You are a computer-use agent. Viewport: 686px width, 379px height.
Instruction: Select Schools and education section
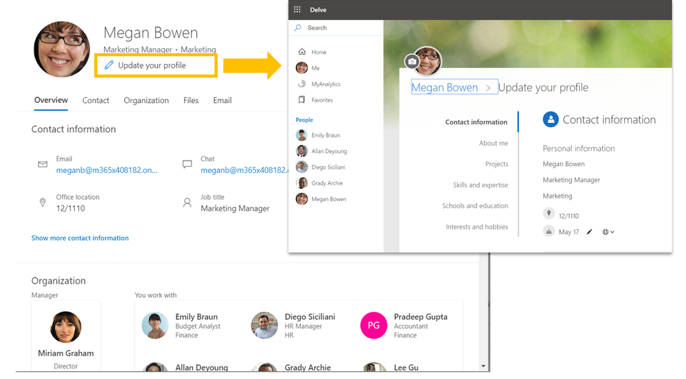pos(475,206)
